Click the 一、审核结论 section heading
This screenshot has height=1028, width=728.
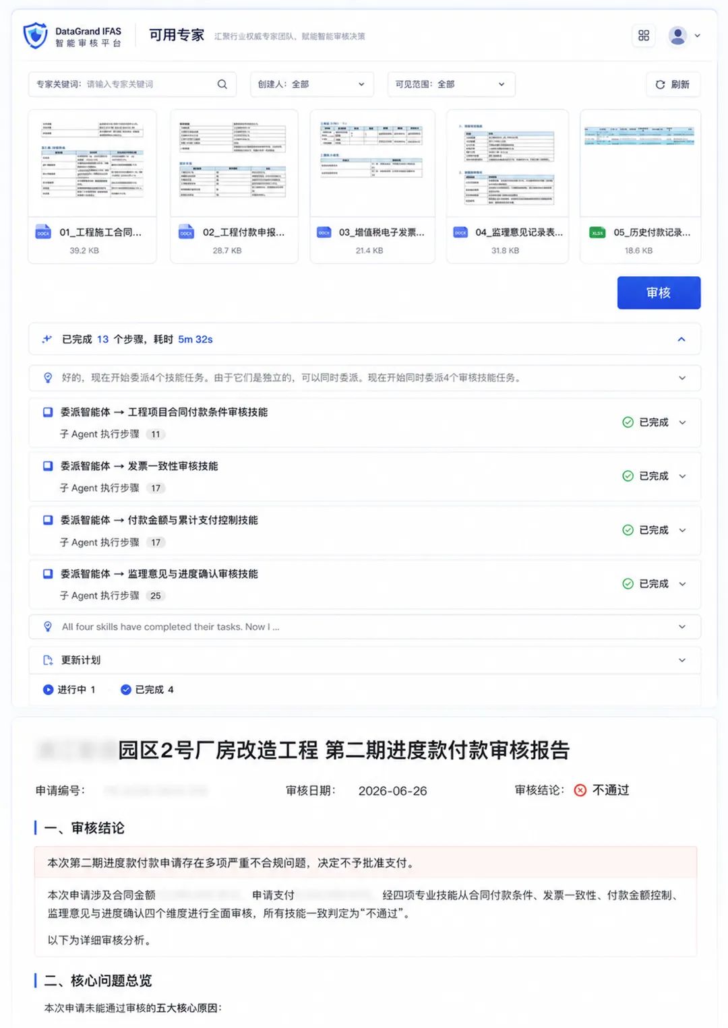pos(84,828)
